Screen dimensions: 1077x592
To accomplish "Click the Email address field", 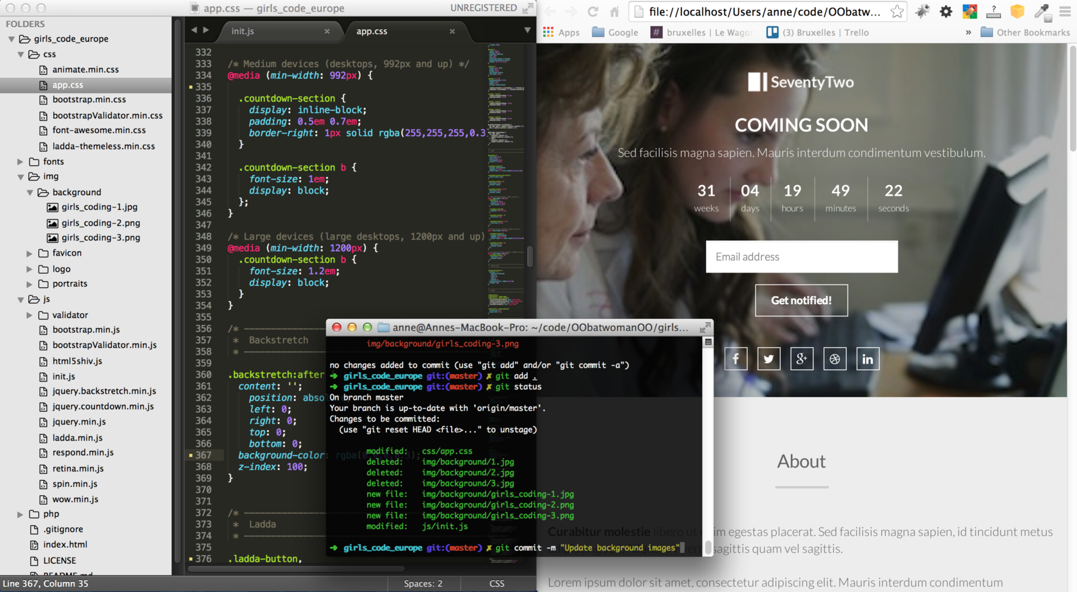I will click(802, 256).
